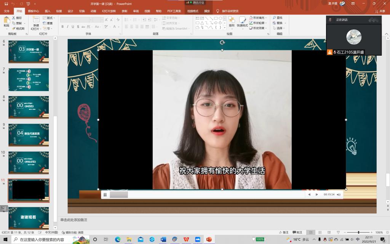The height and width of the screenshot is (244, 390).
Task: Toggle the Notes (备注) pane in status bar
Action: (x=283, y=232)
